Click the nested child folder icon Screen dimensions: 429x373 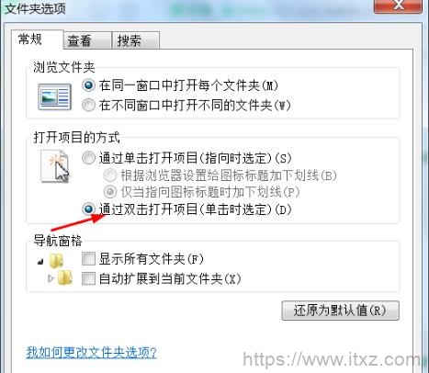[65, 277]
